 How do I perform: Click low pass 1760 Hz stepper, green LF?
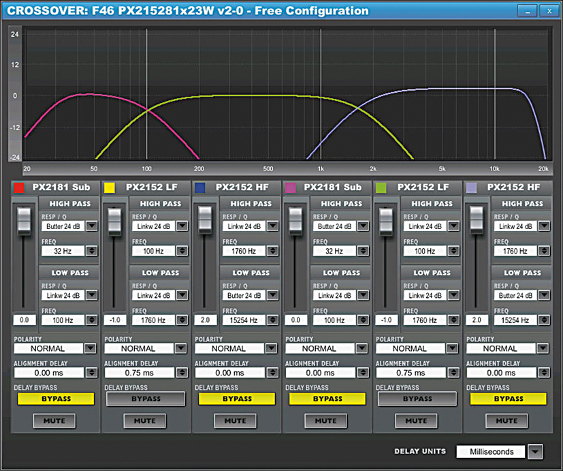click(453, 320)
